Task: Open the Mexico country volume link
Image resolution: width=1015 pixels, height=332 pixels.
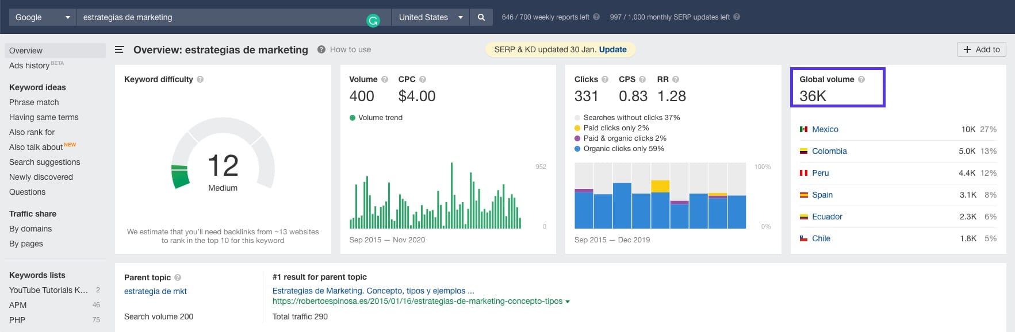Action: click(x=825, y=129)
